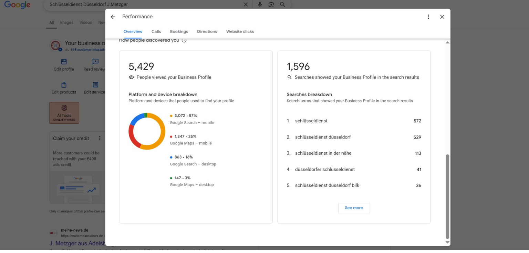This screenshot has width=529, height=253.
Task: Open the Bookings tab
Action: (179, 31)
